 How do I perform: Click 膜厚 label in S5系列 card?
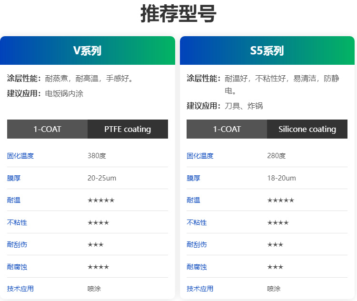[x=193, y=178]
